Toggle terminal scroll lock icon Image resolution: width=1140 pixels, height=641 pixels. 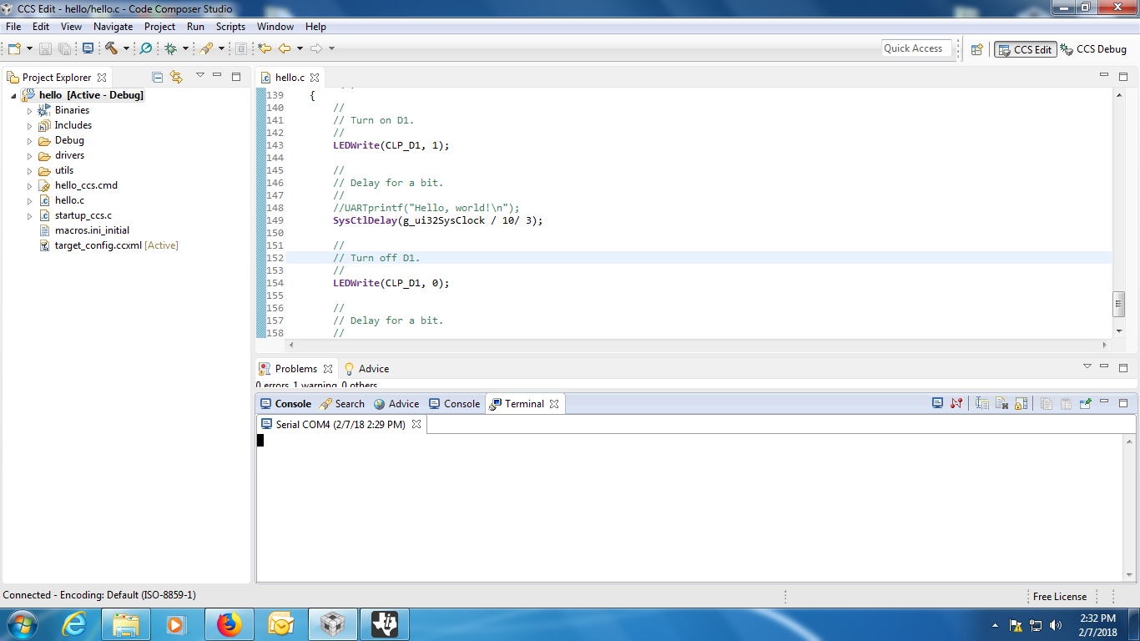(1021, 403)
